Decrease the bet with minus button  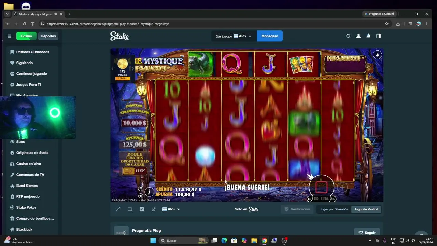pyautogui.click(x=300, y=187)
